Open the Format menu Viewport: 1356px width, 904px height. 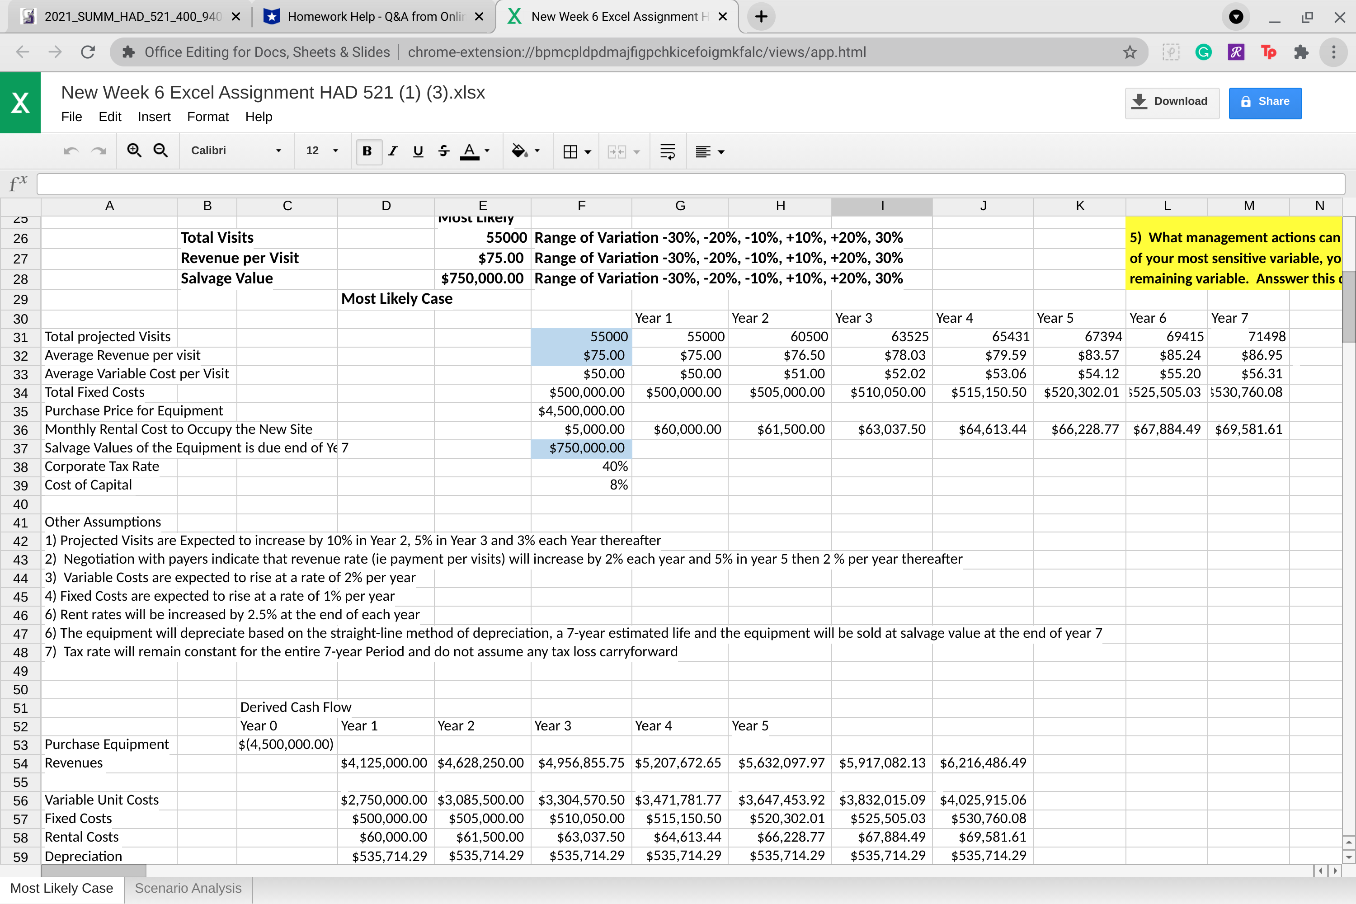(x=207, y=117)
